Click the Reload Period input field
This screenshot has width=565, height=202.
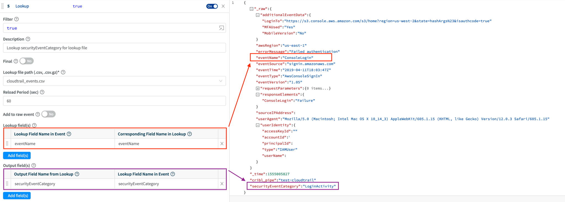click(x=114, y=101)
